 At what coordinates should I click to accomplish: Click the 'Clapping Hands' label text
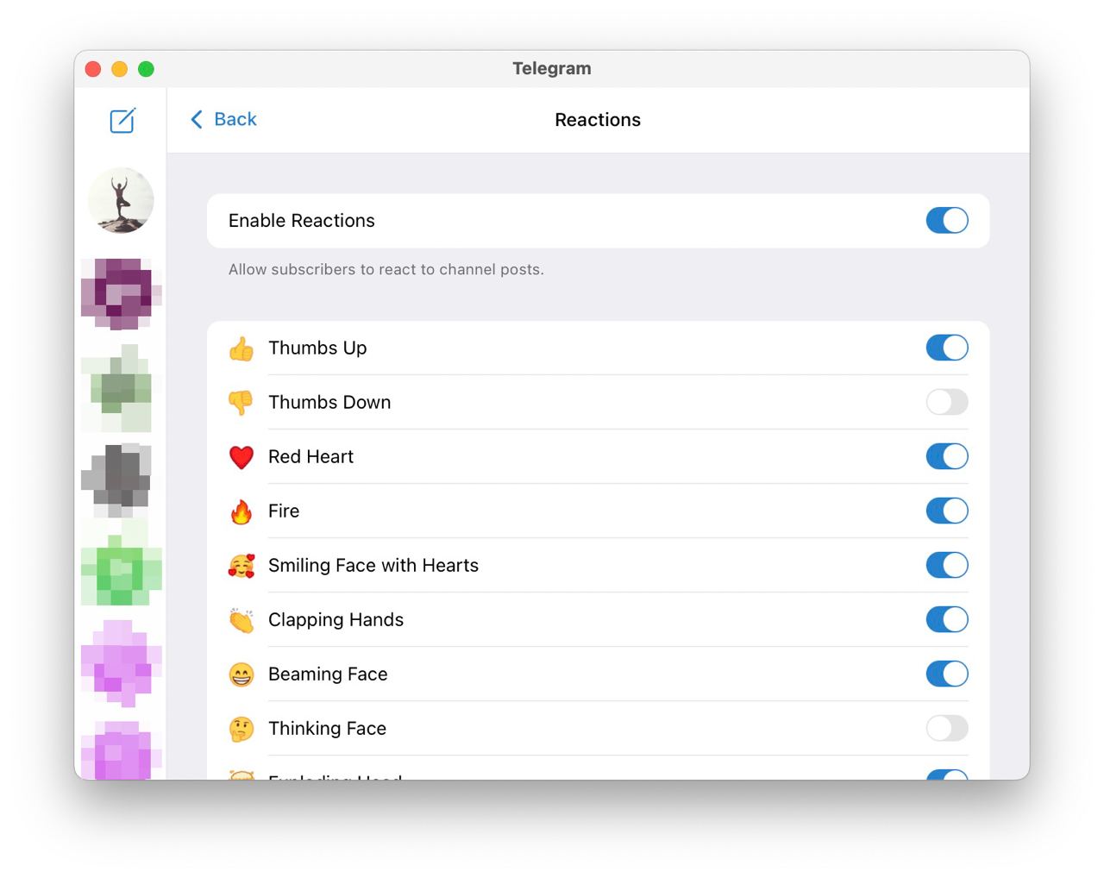336,620
